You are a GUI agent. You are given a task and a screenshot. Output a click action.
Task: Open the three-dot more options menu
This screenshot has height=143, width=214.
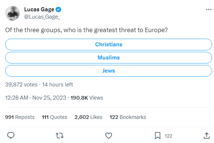pyautogui.click(x=209, y=9)
